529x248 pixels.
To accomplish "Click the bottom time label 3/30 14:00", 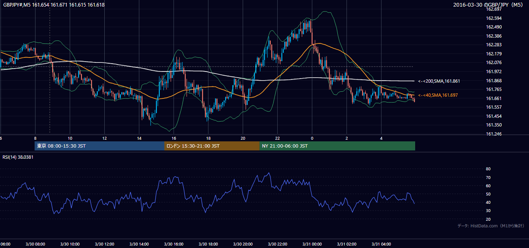I will click(139, 244).
